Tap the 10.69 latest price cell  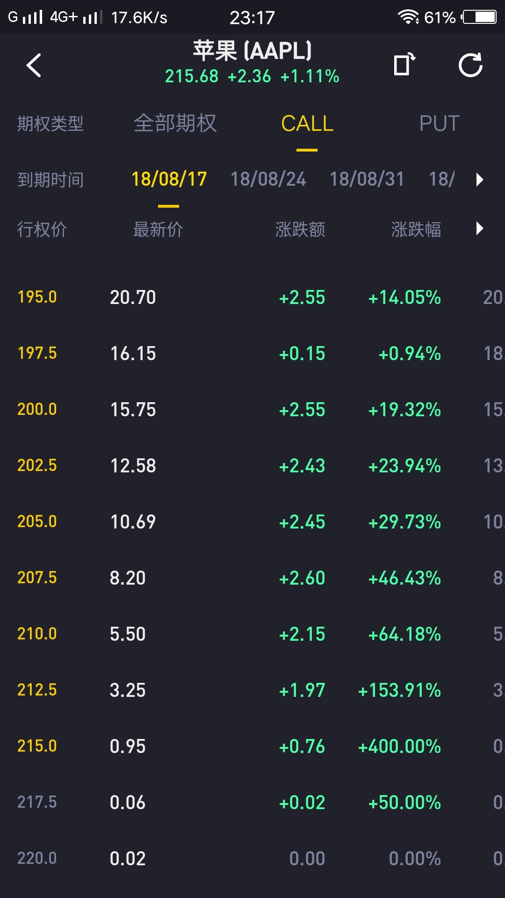coord(133,522)
